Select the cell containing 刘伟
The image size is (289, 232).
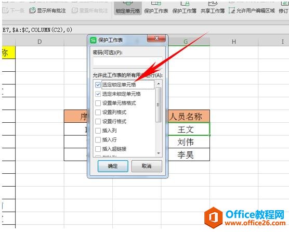(189, 142)
